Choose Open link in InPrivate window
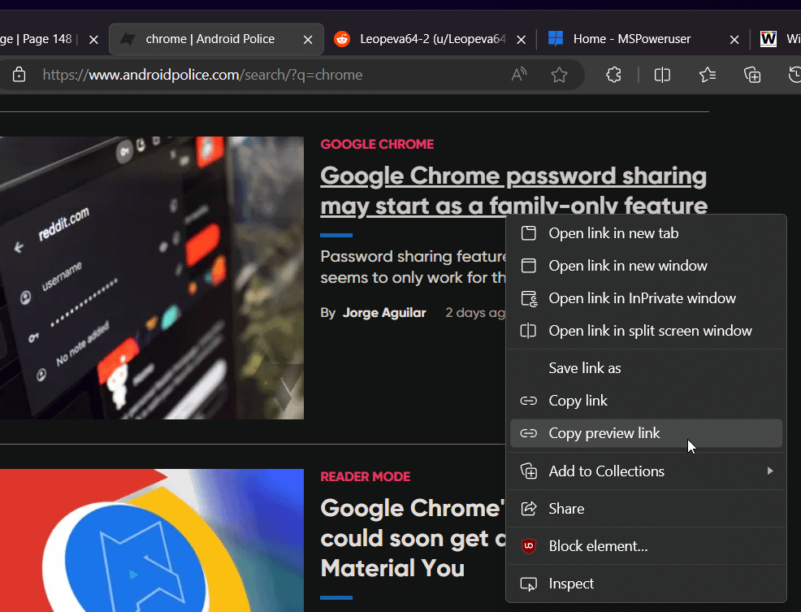801x612 pixels. coord(646,298)
